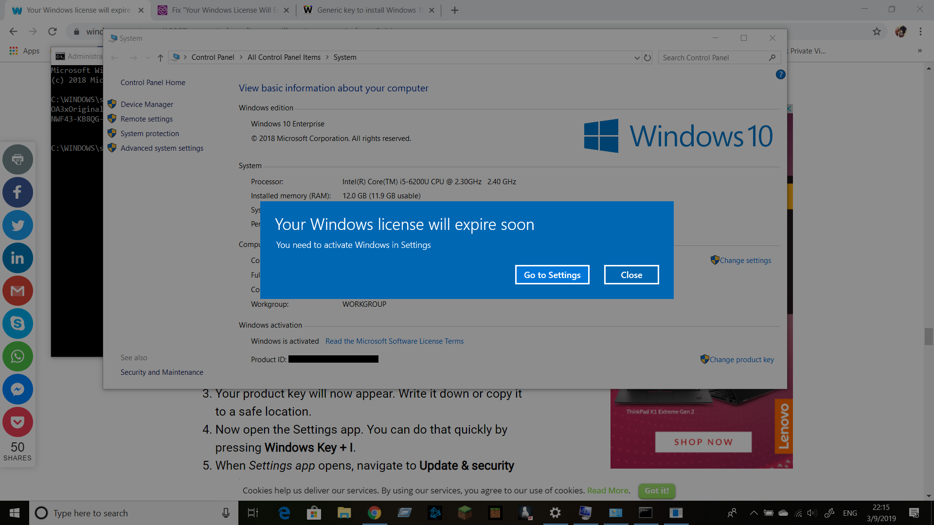Image resolution: width=934 pixels, height=525 pixels.
Task: Open Control Panel Home
Action: pyautogui.click(x=153, y=82)
